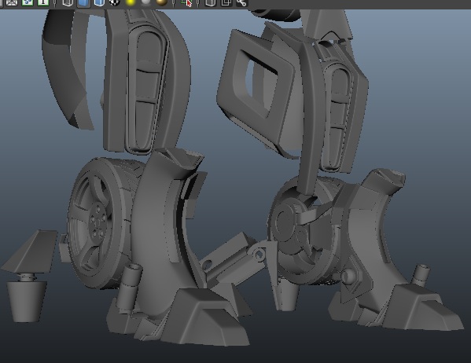Viewport: 471px width, 363px height.
Task: Toggle the X-ray cube icon
Action: [x=210, y=2]
